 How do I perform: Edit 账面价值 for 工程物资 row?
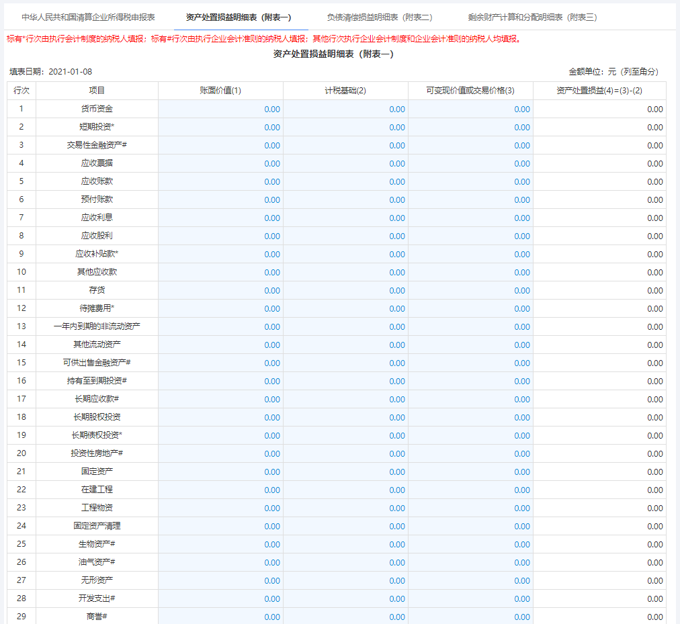(221, 508)
